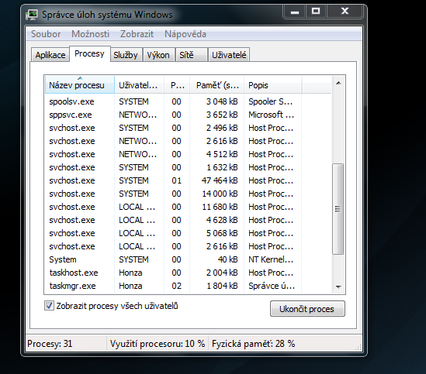Click the scrollbar up arrow
The image size is (426, 374).
(x=338, y=83)
